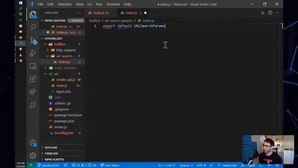Open .eslintrc.cjs in the file tree
Viewport: 298px width, 168px height.
(62, 103)
